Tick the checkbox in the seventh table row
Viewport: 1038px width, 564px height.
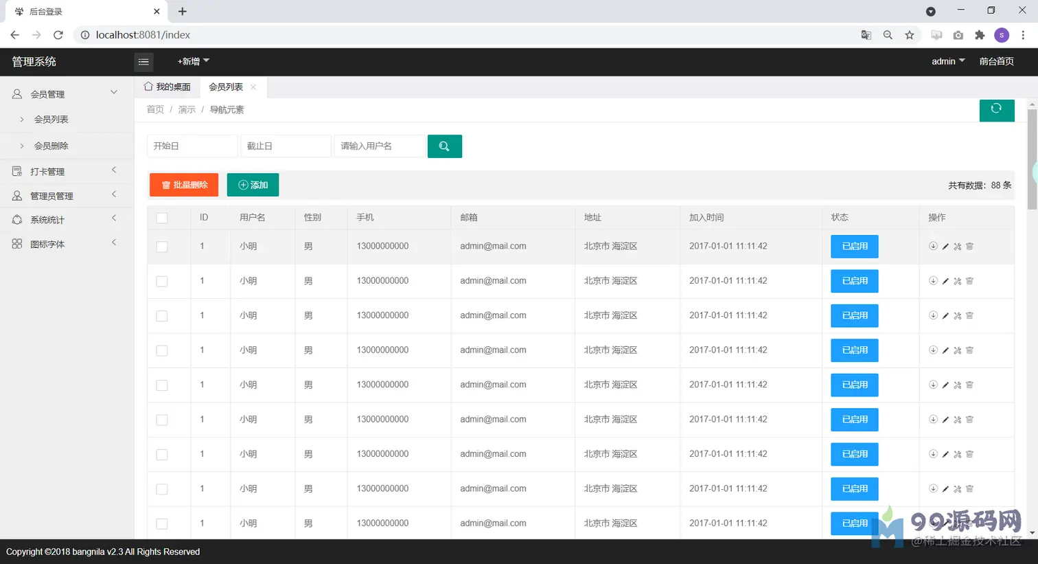[162, 454]
